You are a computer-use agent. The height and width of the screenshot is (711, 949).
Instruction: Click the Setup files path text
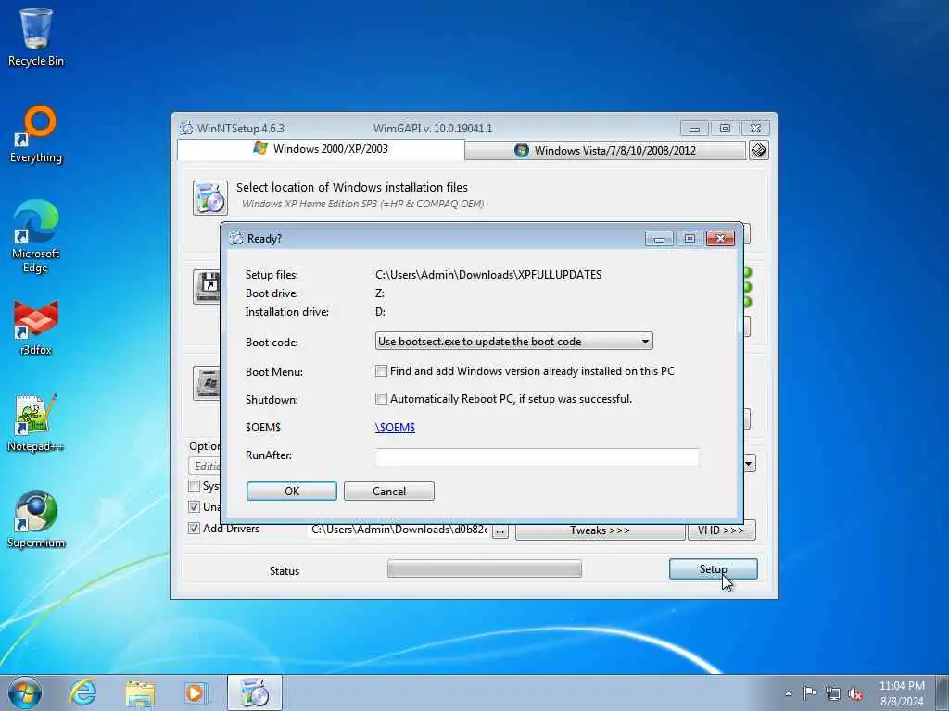[x=488, y=274]
